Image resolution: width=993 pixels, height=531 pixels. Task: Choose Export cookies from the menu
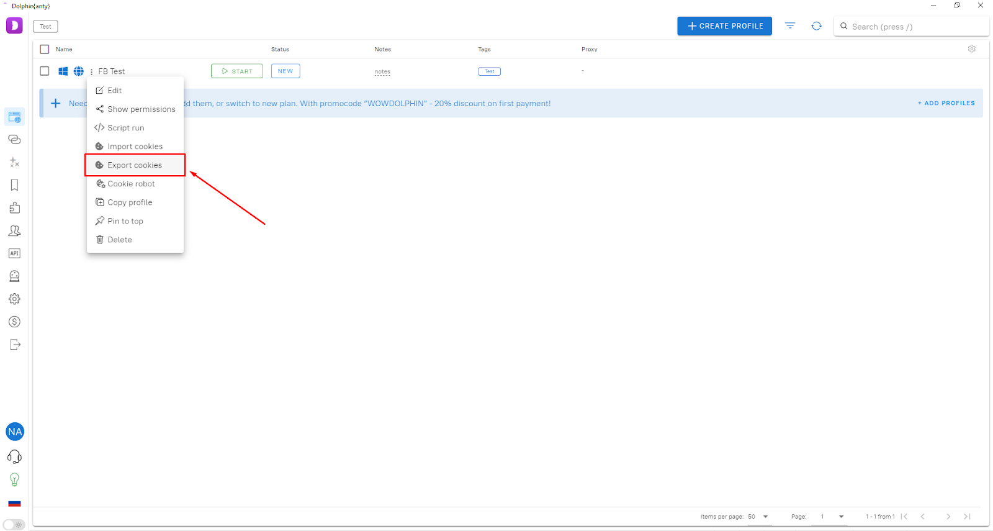click(135, 165)
